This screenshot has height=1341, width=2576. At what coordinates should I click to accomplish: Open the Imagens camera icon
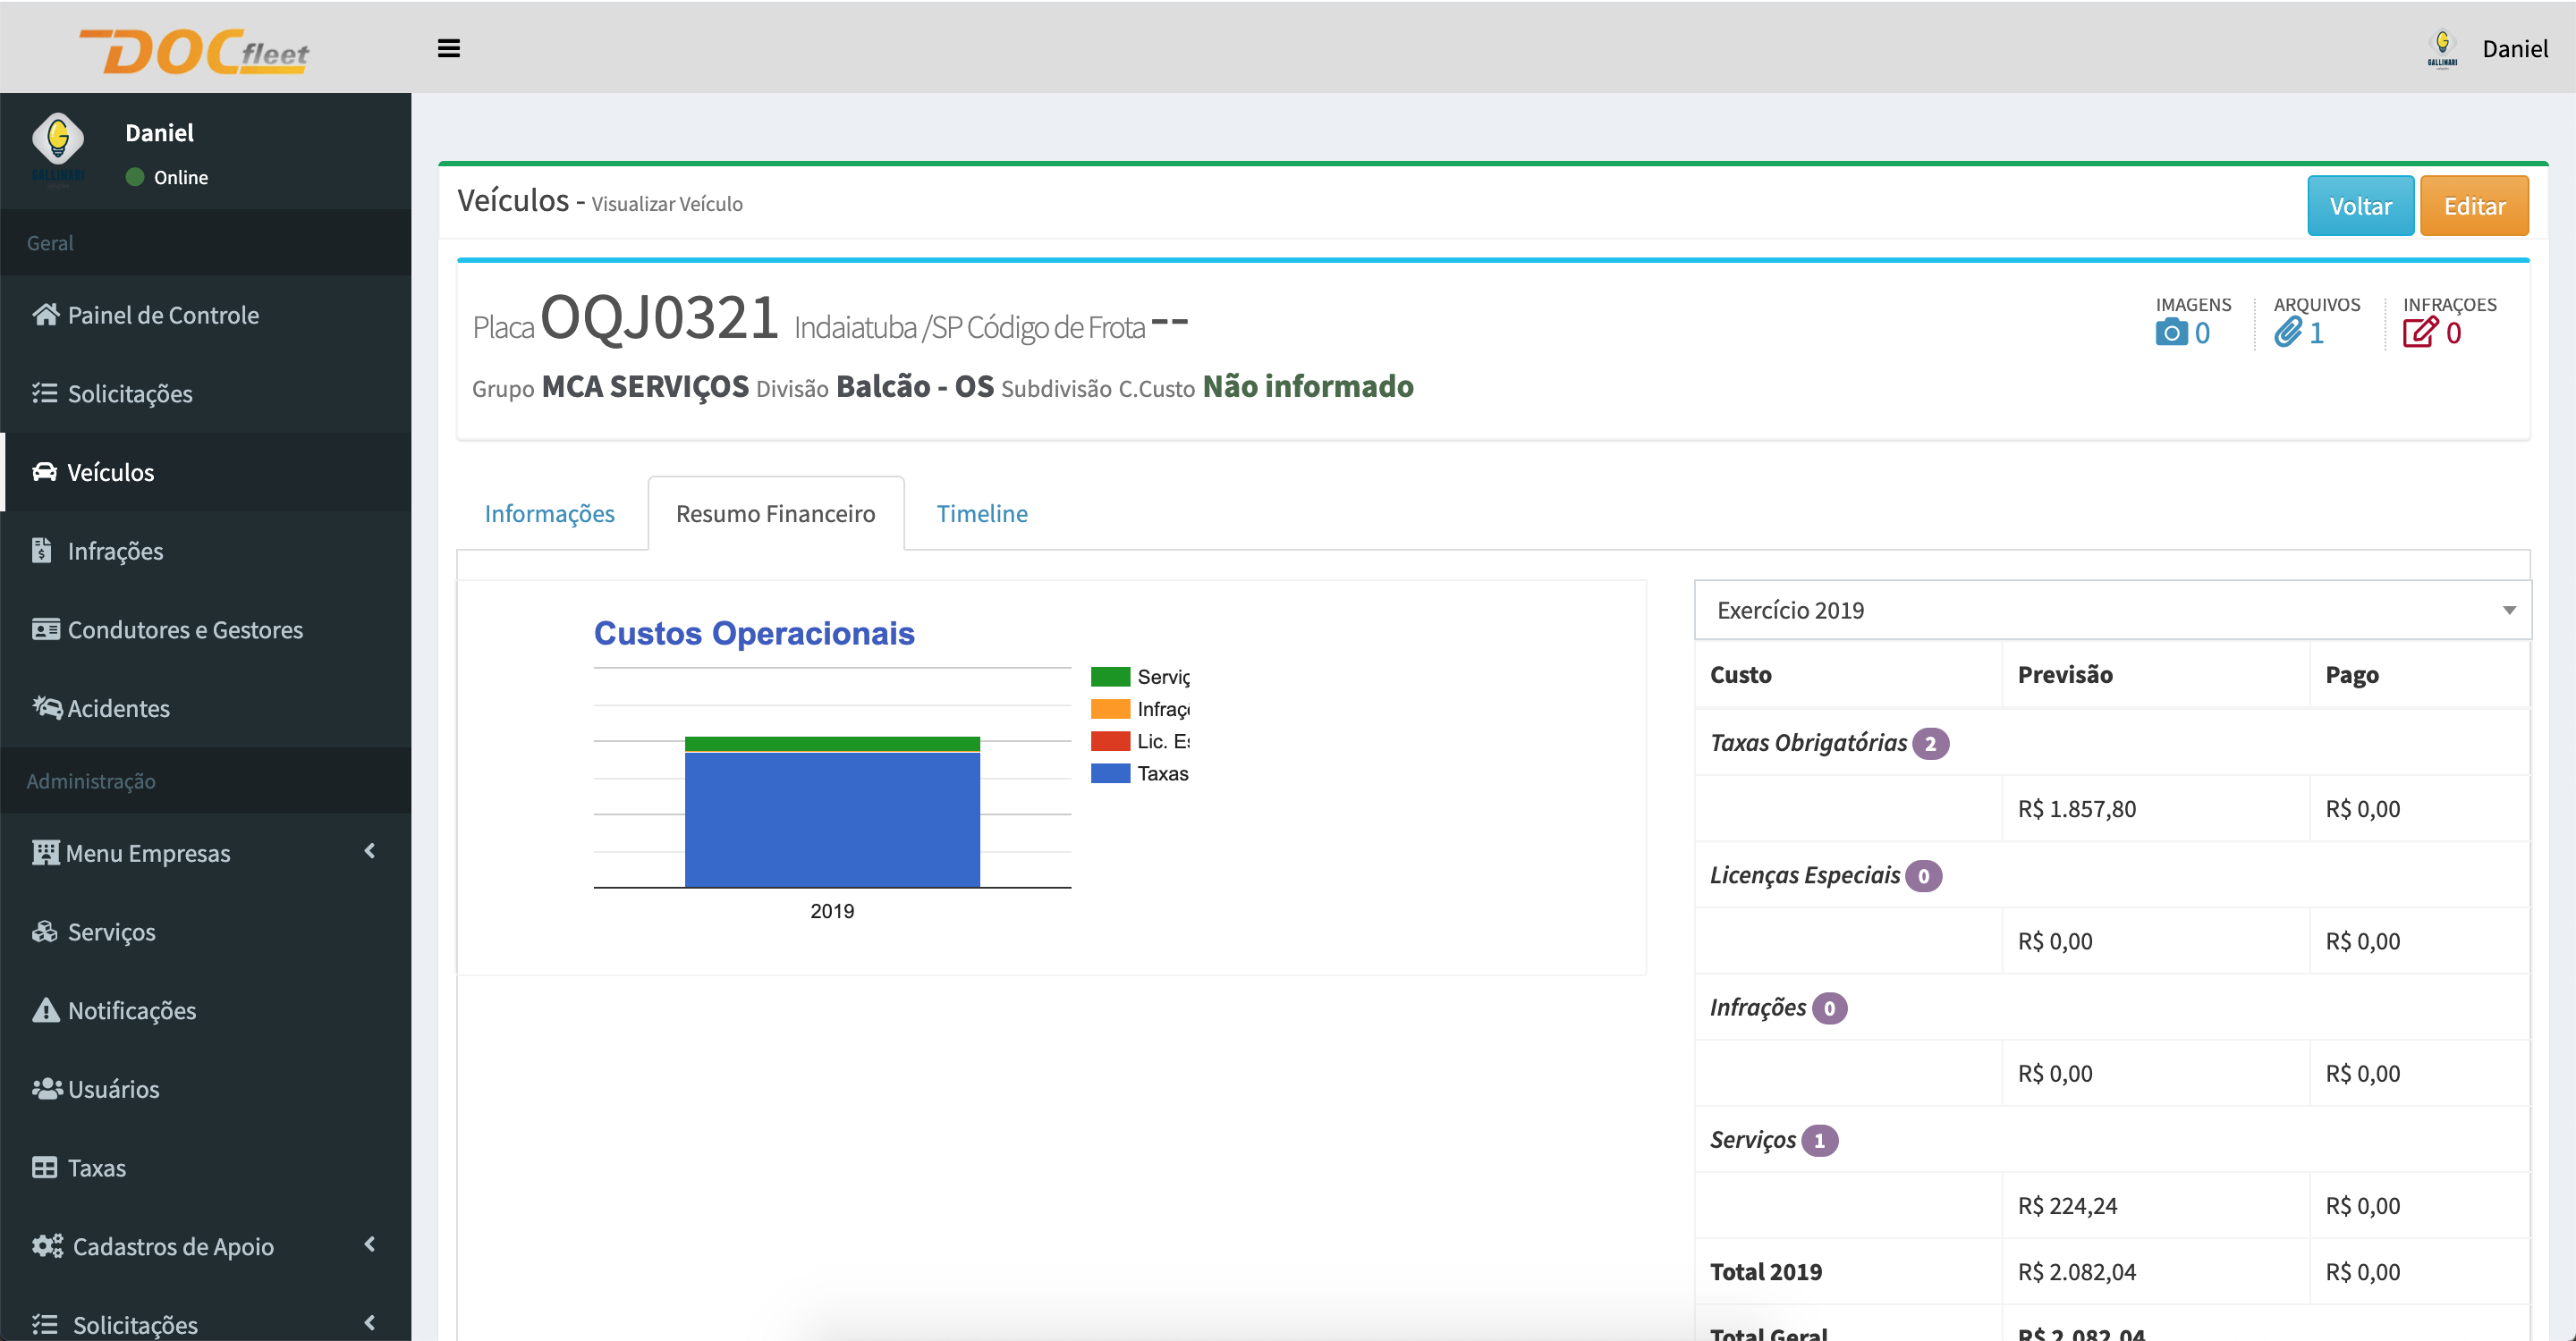click(x=2171, y=333)
